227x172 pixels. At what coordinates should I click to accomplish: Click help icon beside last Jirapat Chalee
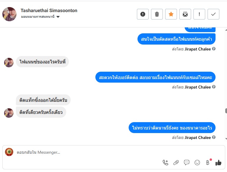click(214, 137)
